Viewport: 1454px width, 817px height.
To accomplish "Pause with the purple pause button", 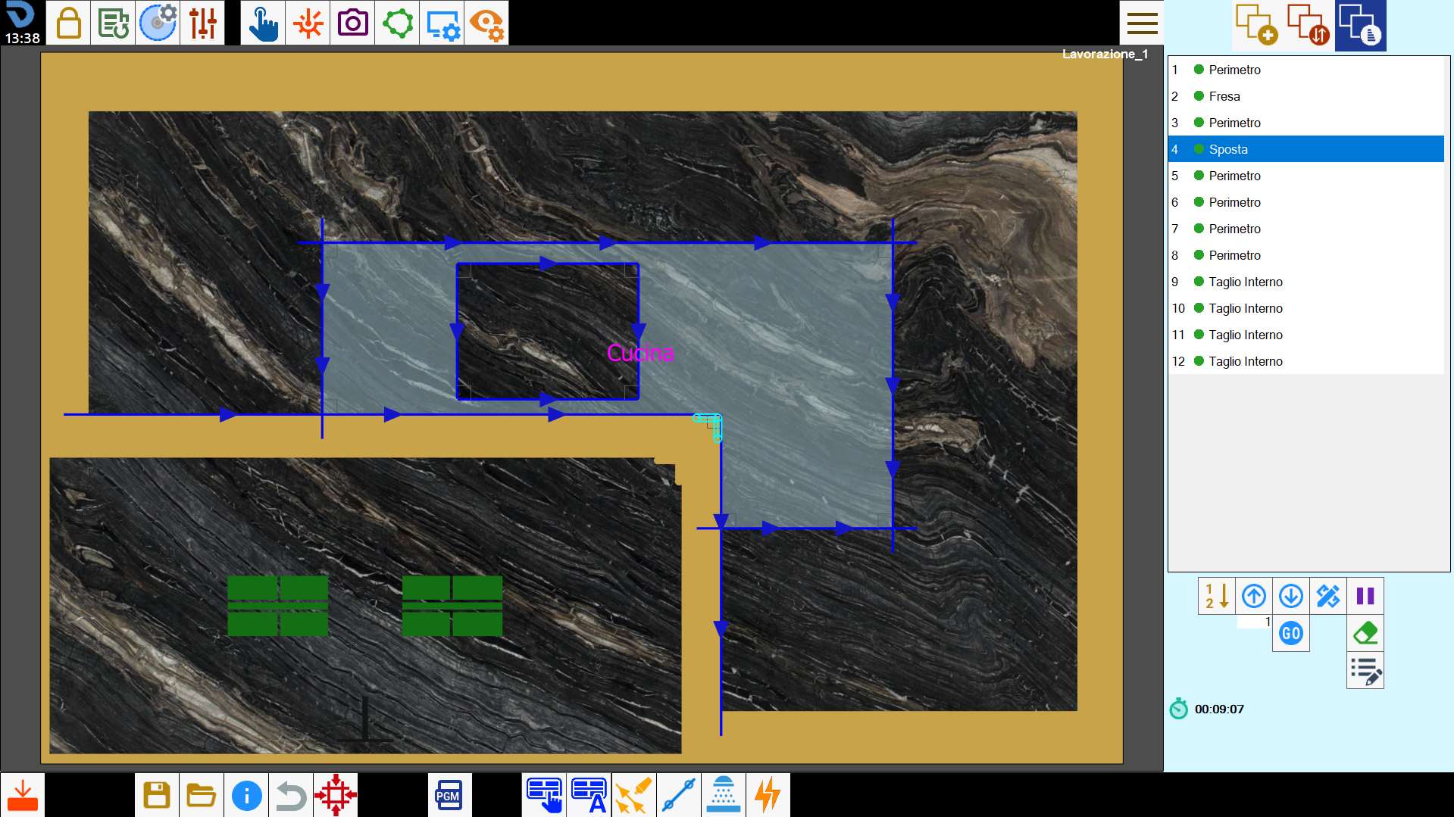I will pos(1365,596).
